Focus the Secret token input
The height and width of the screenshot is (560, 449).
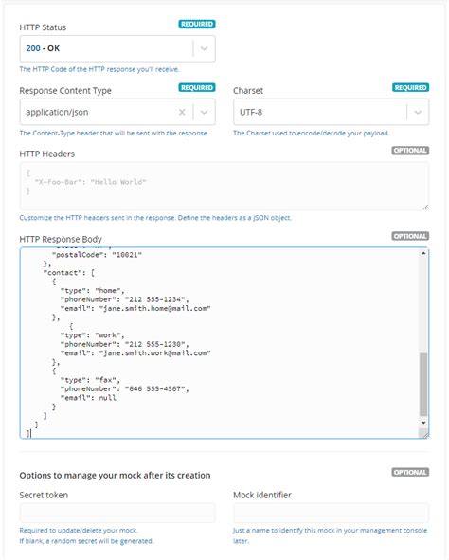click(x=117, y=513)
